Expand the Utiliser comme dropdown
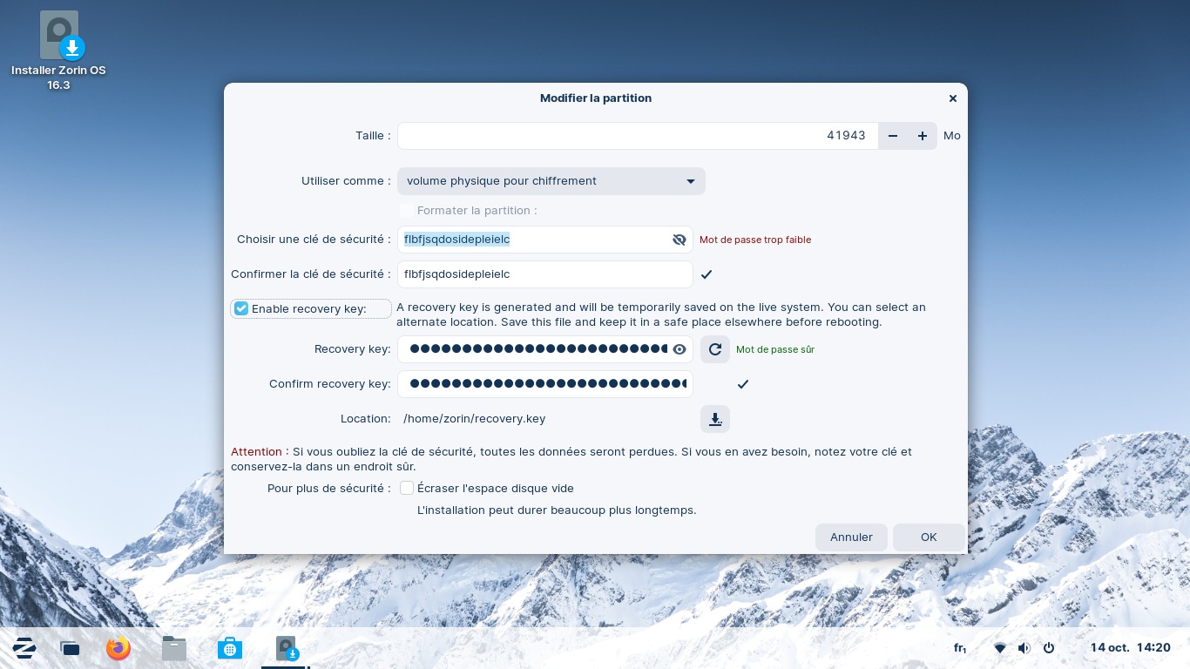 551,181
